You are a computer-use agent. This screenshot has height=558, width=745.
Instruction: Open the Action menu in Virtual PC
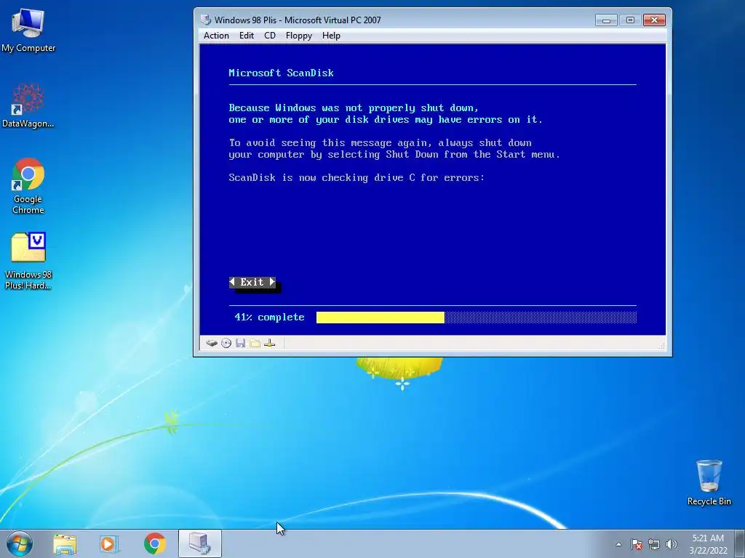(216, 36)
